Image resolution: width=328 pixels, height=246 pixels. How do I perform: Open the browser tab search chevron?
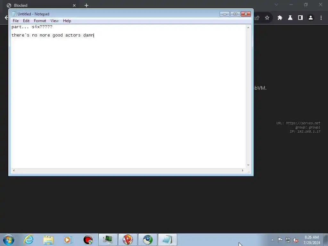click(x=276, y=4)
